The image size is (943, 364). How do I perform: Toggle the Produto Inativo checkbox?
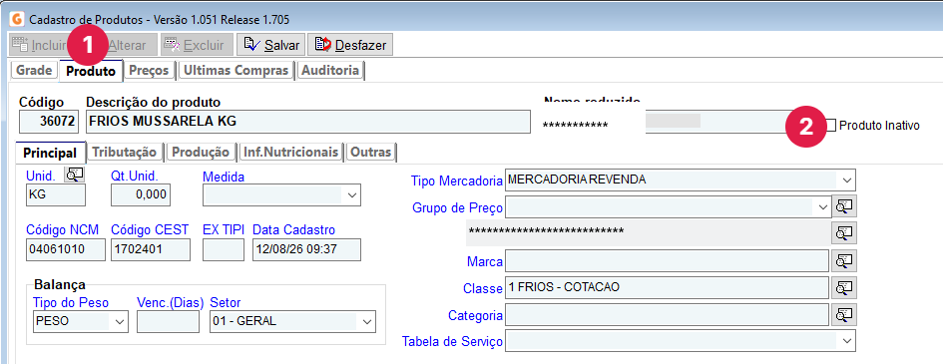click(x=830, y=125)
